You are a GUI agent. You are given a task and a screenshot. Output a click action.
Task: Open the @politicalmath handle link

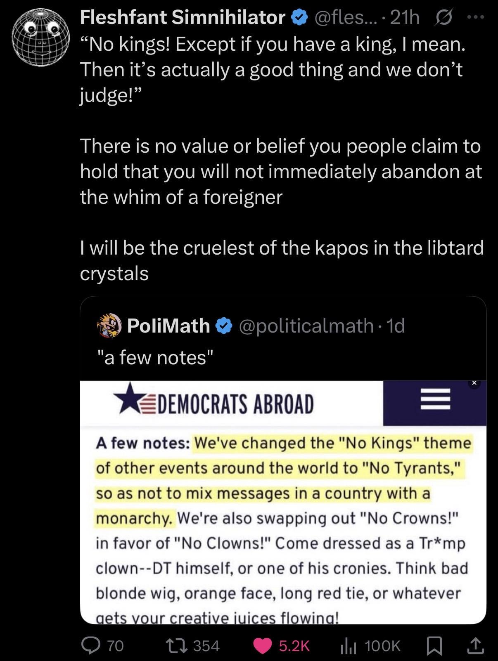306,326
